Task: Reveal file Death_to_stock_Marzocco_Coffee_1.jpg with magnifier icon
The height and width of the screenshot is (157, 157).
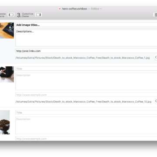Action: pyautogui.click(x=156, y=58)
